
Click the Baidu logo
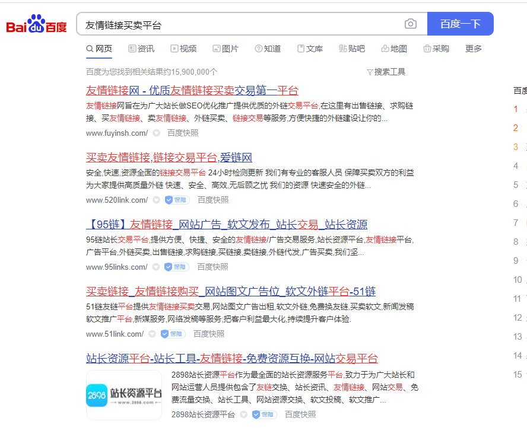pos(36,24)
